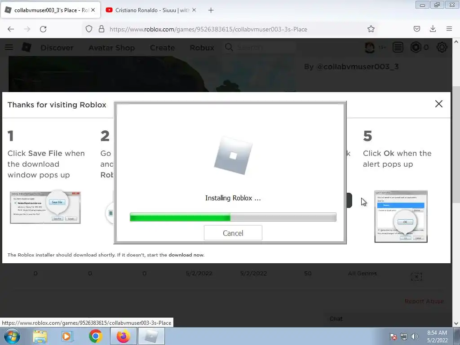Close the collabvmuser003_3's Place tab
Screen dimensions: 460x345
(x=93, y=10)
